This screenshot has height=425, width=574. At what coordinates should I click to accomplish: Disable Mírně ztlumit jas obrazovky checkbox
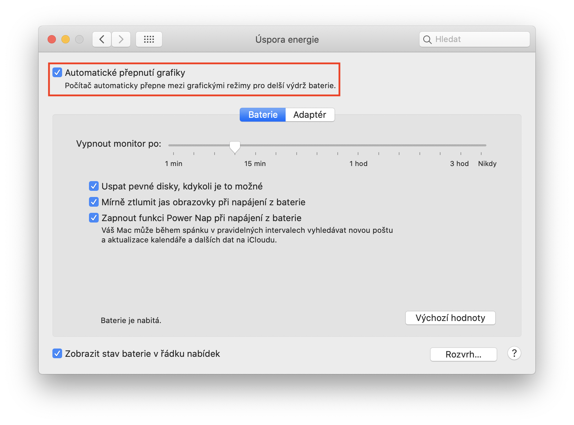click(94, 202)
